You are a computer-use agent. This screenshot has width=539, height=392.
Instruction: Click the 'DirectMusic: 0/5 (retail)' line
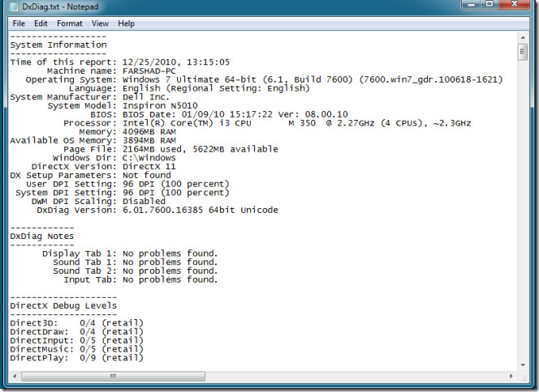click(x=76, y=349)
